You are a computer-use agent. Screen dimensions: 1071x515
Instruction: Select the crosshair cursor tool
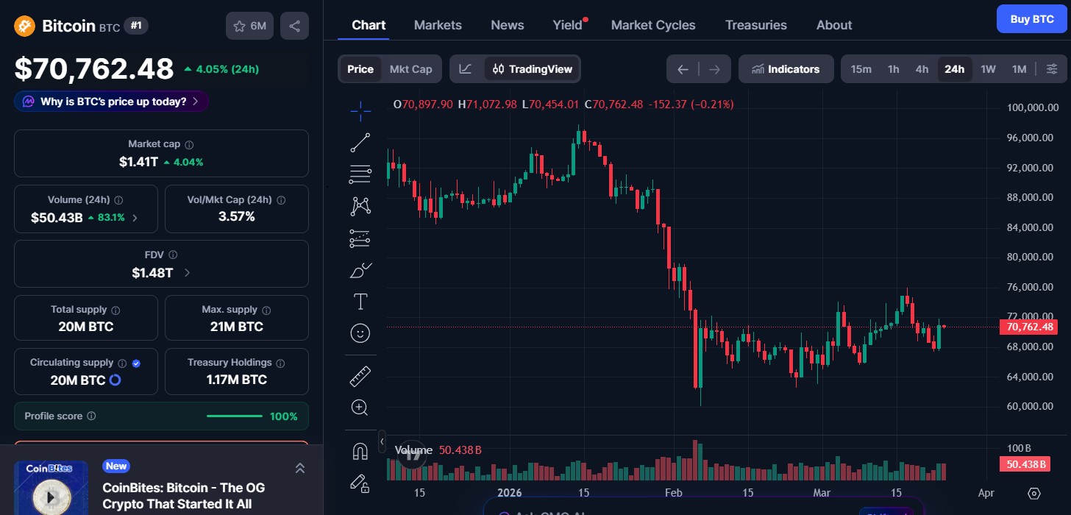pyautogui.click(x=360, y=111)
